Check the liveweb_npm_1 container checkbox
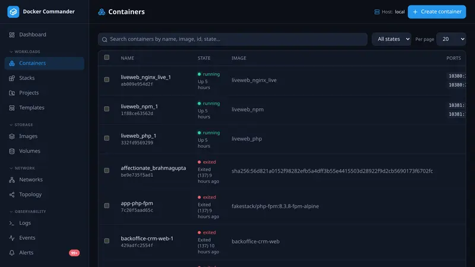Viewport: 475px width, 267px height. click(107, 109)
